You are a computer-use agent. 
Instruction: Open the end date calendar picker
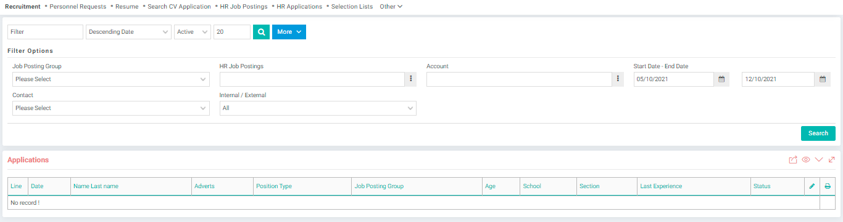(823, 79)
